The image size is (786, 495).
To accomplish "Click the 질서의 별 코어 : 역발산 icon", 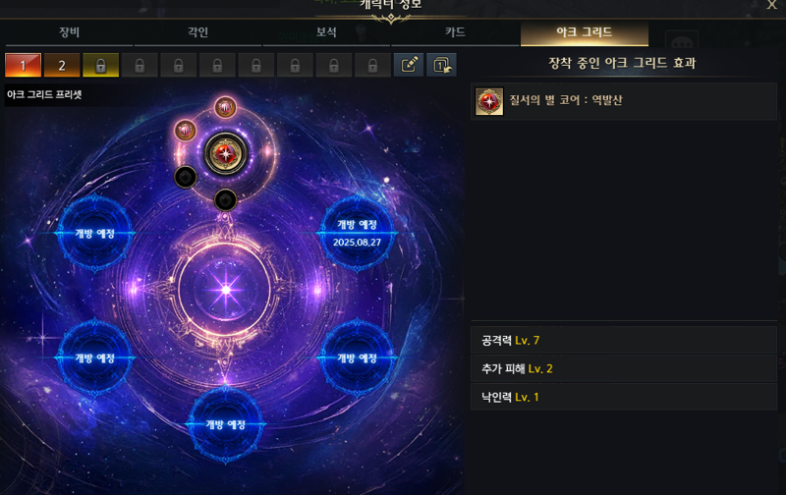I will (489, 101).
